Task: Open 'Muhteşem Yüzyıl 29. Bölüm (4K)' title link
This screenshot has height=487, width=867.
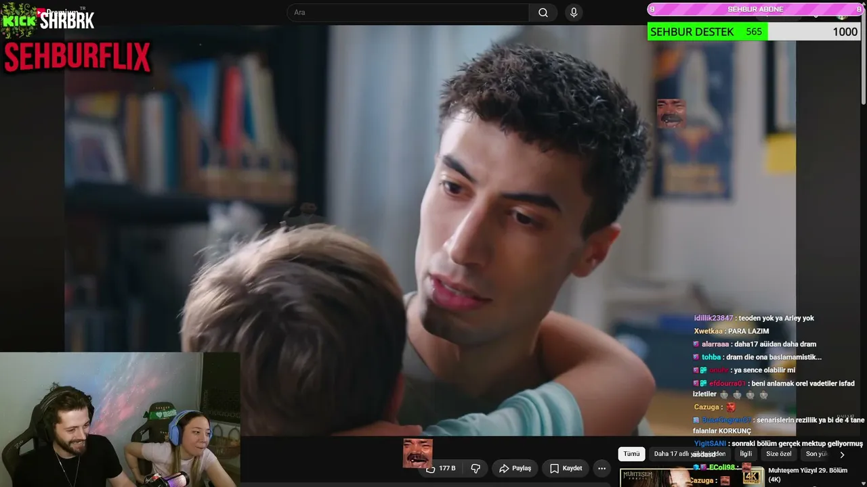Action: pyautogui.click(x=808, y=475)
